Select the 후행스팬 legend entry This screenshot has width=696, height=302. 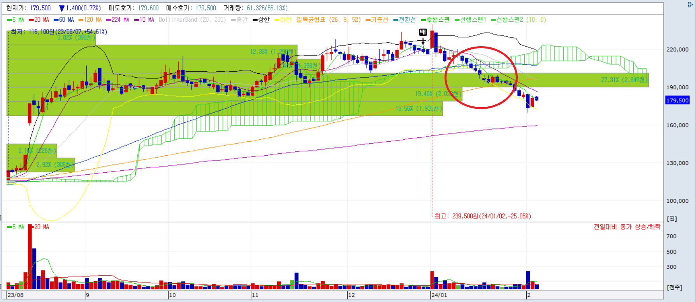(435, 19)
